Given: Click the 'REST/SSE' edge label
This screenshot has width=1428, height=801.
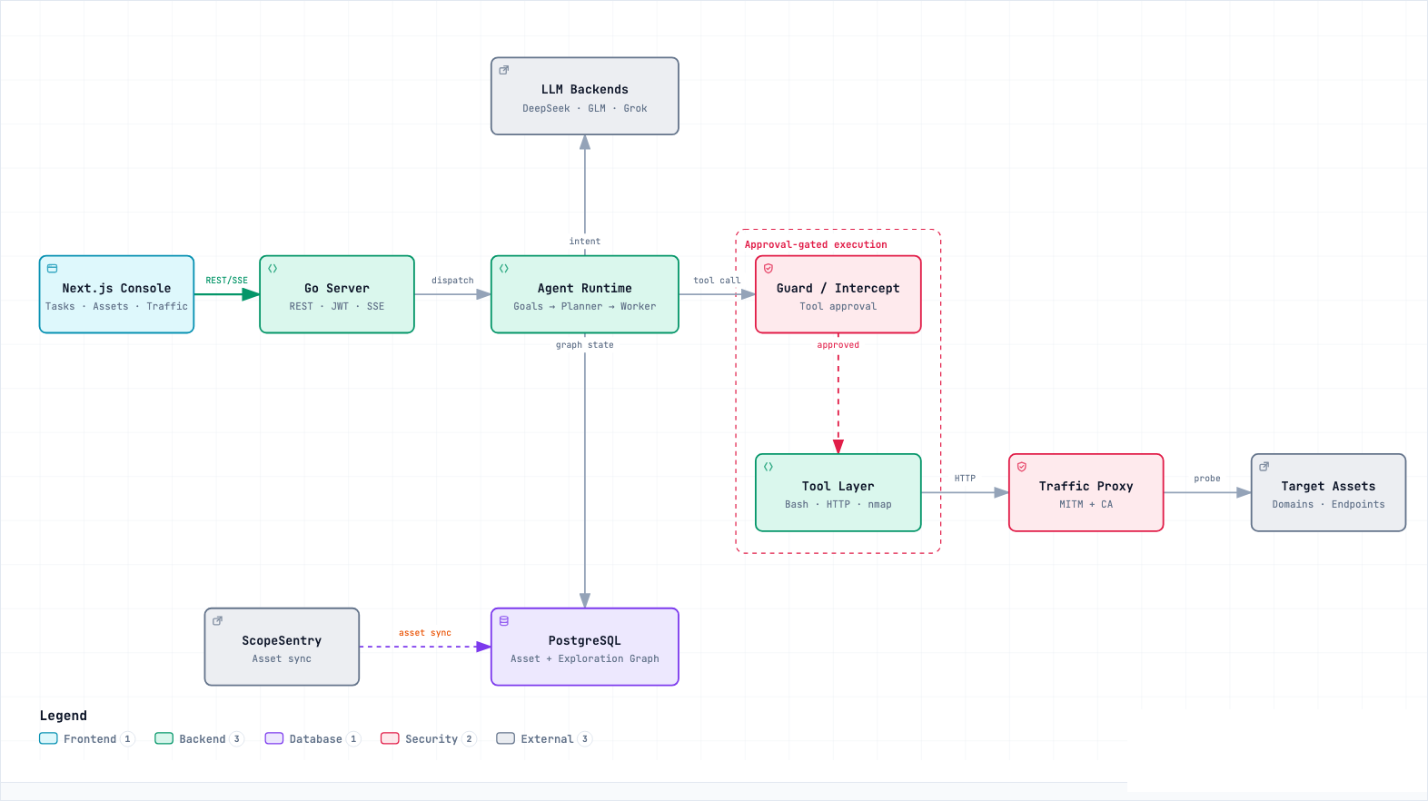Looking at the screenshot, I should coord(227,281).
